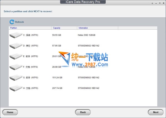Image resolution: width=166 pixels, height=118 pixels.
Task: Select the D: drive icon
Action: pos(16,46)
